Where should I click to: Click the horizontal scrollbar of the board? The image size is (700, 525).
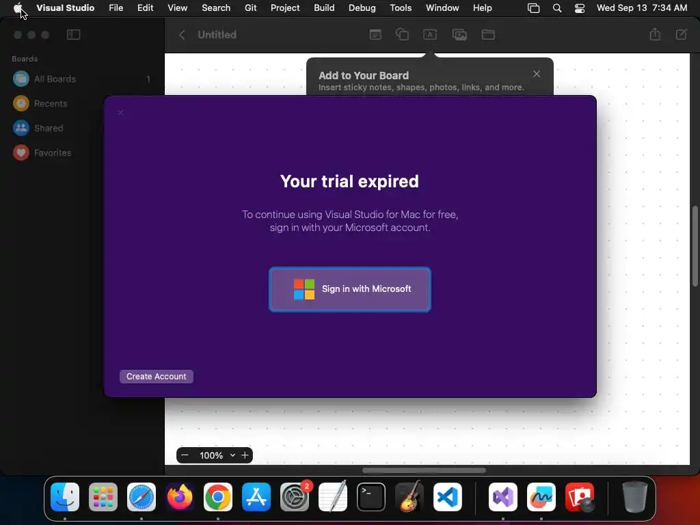click(x=424, y=470)
